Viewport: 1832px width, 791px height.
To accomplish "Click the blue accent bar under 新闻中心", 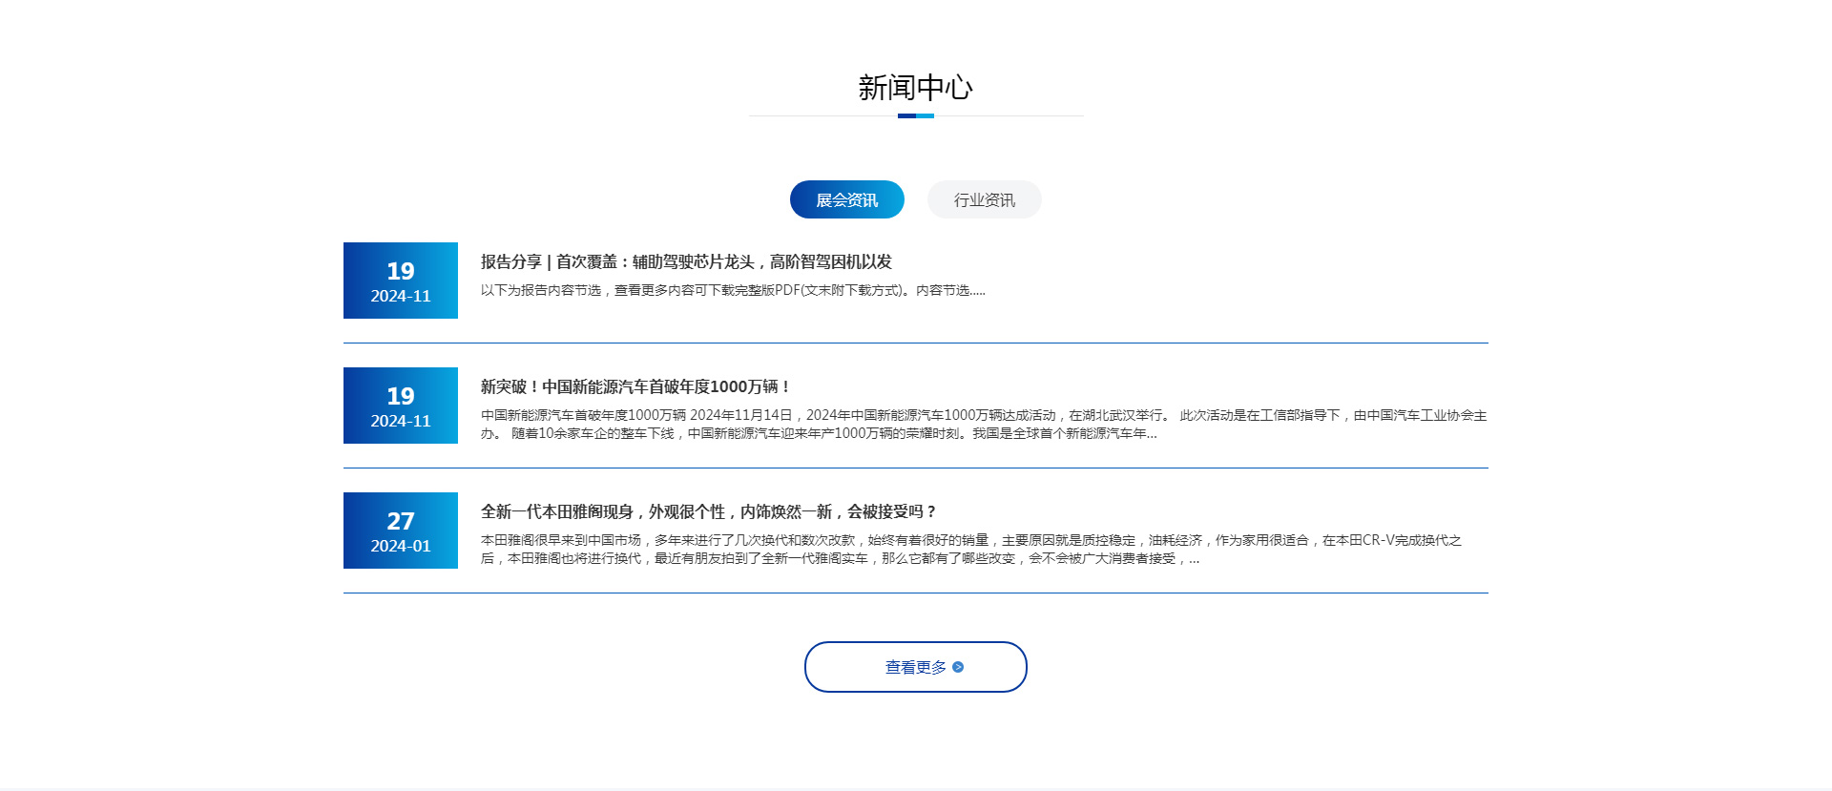I will point(915,115).
